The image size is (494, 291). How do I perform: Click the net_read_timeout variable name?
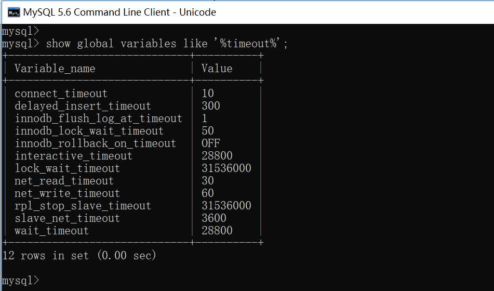(64, 181)
